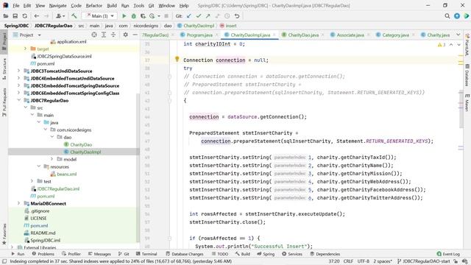The image size is (471, 265).
Task: Open the Problems tool window
Action: point(43,254)
